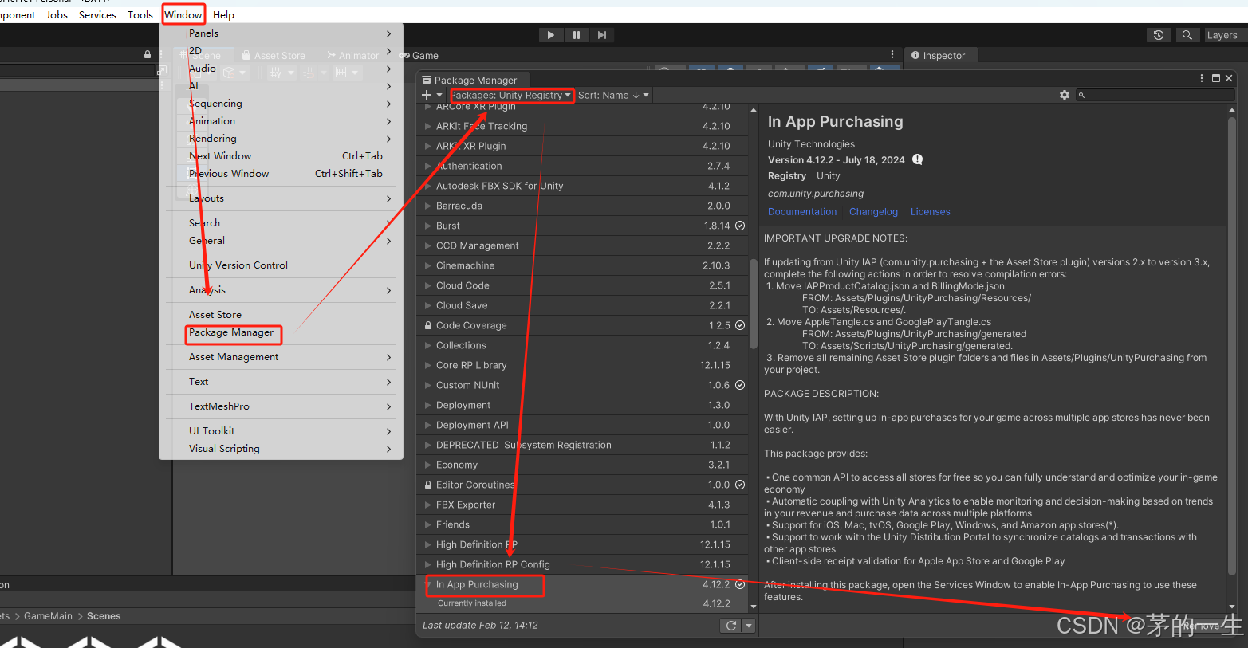Click the package details vertical scrollbar
The image size is (1248, 648).
[x=1232, y=347]
